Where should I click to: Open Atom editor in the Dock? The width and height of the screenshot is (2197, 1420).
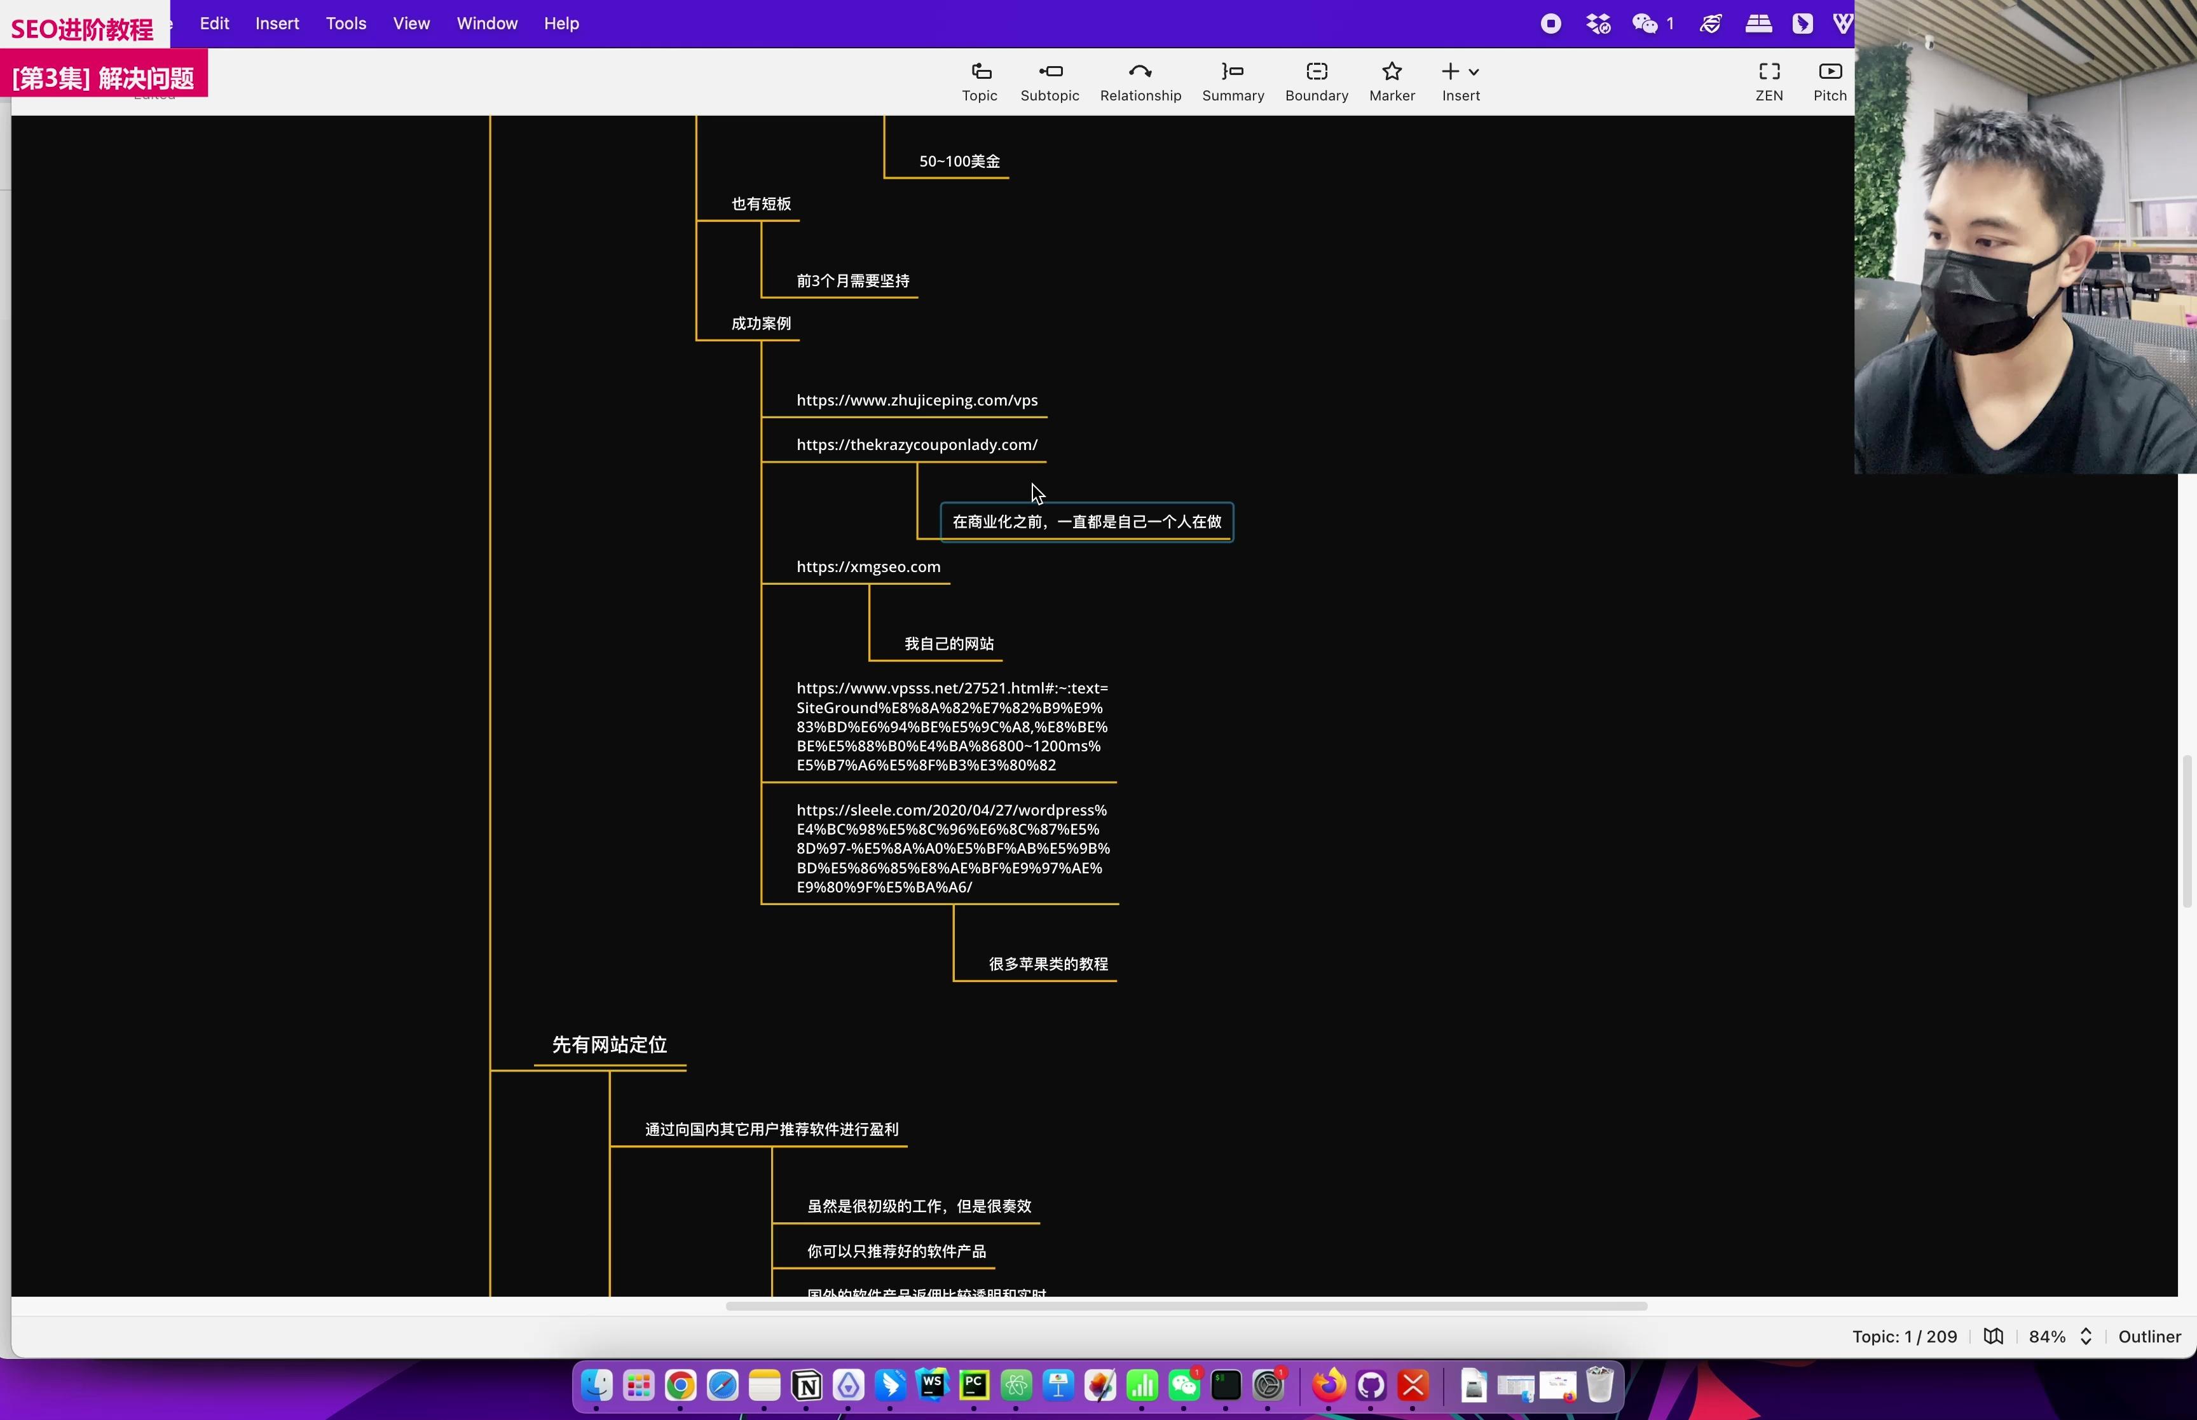point(1016,1385)
